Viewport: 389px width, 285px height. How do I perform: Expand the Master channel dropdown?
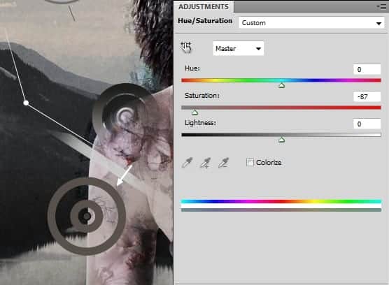(x=238, y=48)
